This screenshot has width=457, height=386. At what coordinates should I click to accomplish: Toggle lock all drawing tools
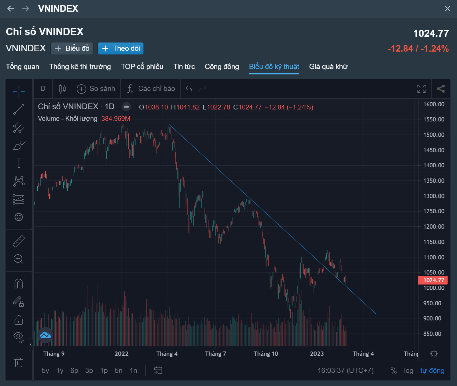(19, 320)
